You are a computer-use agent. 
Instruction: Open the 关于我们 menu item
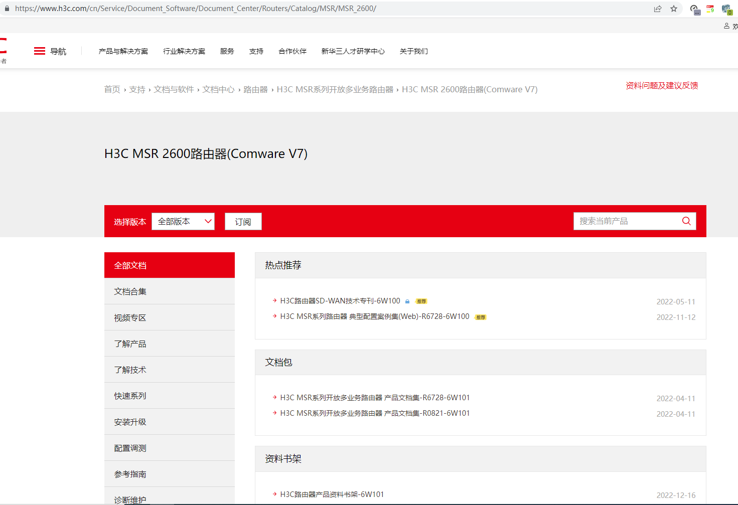click(414, 51)
